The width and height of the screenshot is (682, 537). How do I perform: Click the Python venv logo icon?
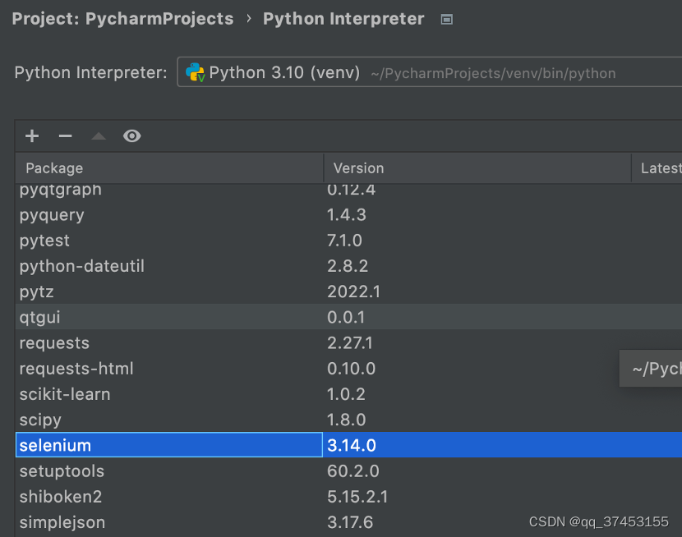(196, 72)
